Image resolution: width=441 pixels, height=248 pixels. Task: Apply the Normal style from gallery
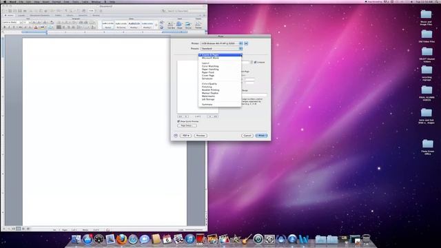click(x=108, y=25)
